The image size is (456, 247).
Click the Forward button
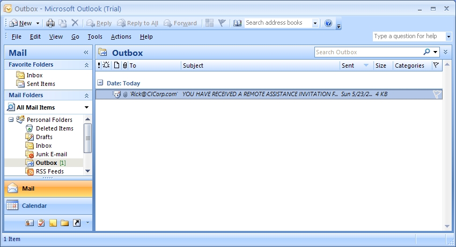click(x=180, y=23)
